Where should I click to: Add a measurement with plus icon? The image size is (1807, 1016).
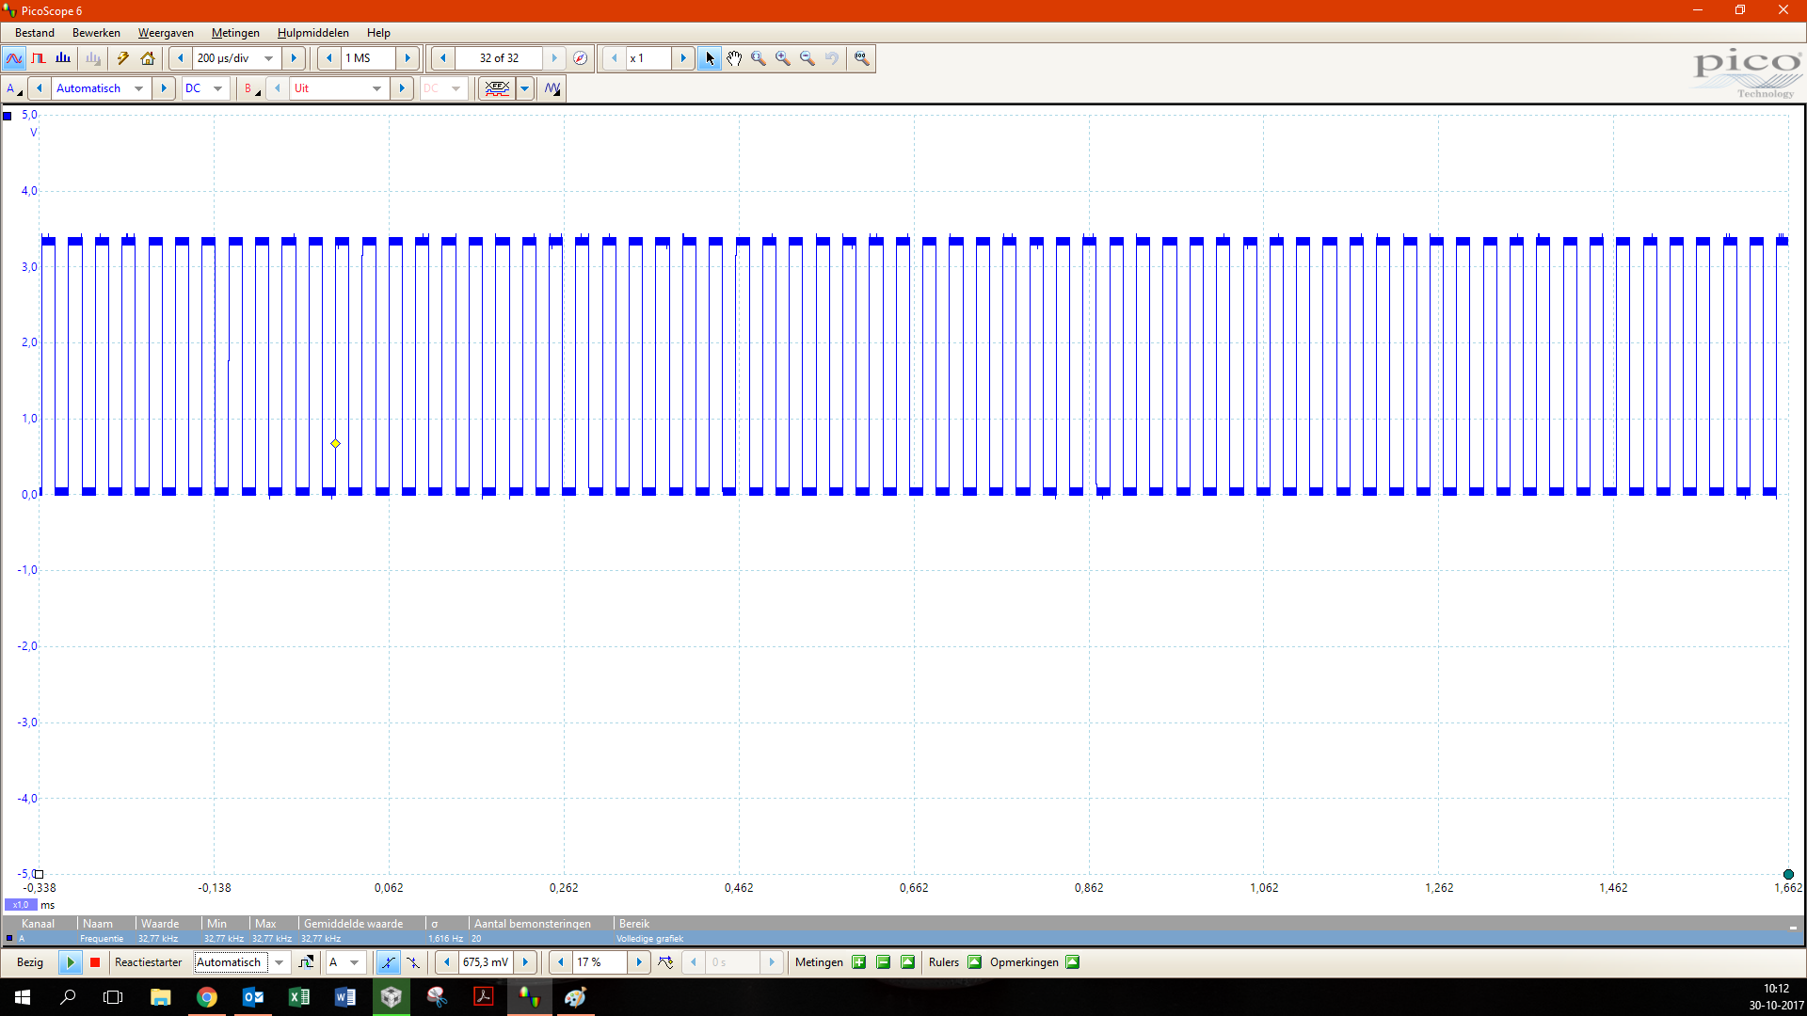[x=858, y=962]
